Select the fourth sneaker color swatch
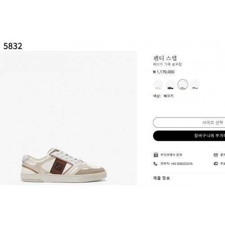 [x=195, y=85]
